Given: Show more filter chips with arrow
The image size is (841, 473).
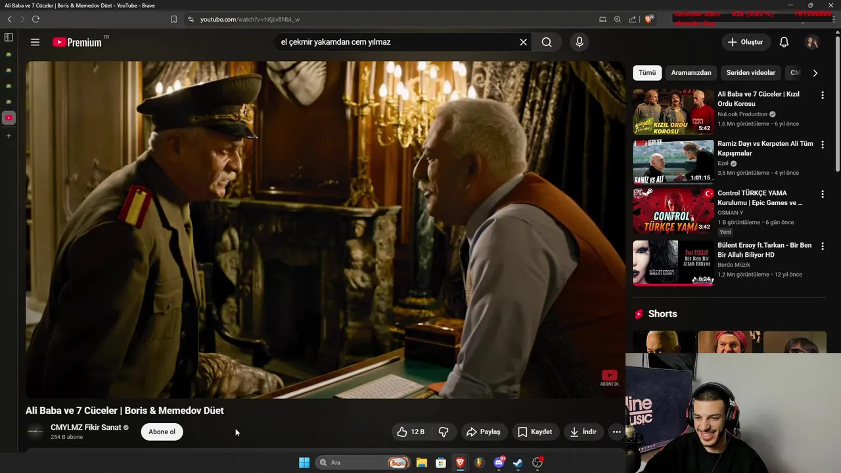Looking at the screenshot, I should (815, 73).
